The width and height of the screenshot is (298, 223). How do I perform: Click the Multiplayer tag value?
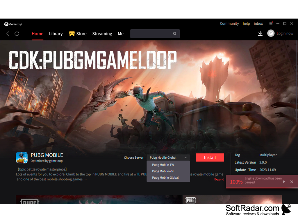[x=268, y=155]
